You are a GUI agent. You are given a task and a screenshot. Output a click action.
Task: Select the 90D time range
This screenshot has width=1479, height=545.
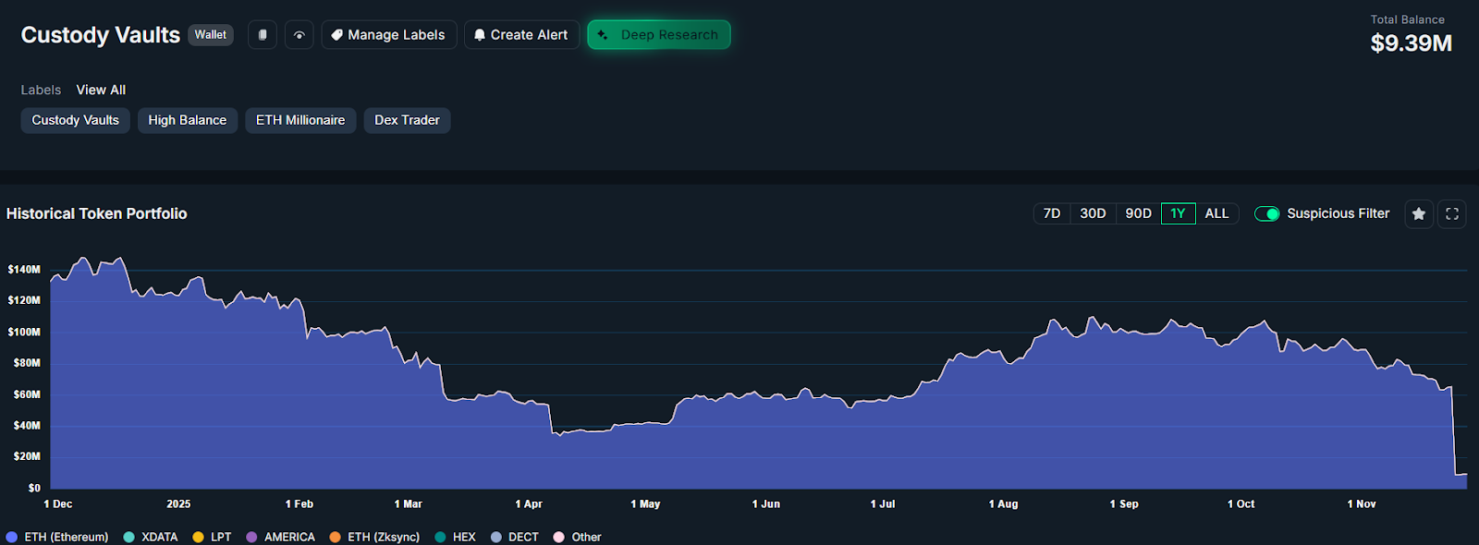[x=1138, y=213]
